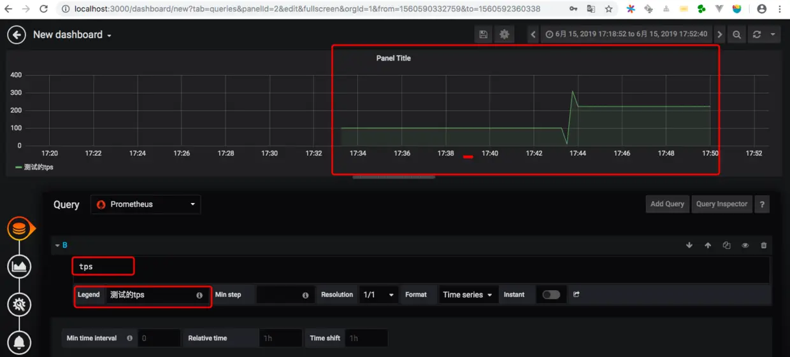
Task: Open New dashboard title dropdown
Action: click(x=72, y=35)
